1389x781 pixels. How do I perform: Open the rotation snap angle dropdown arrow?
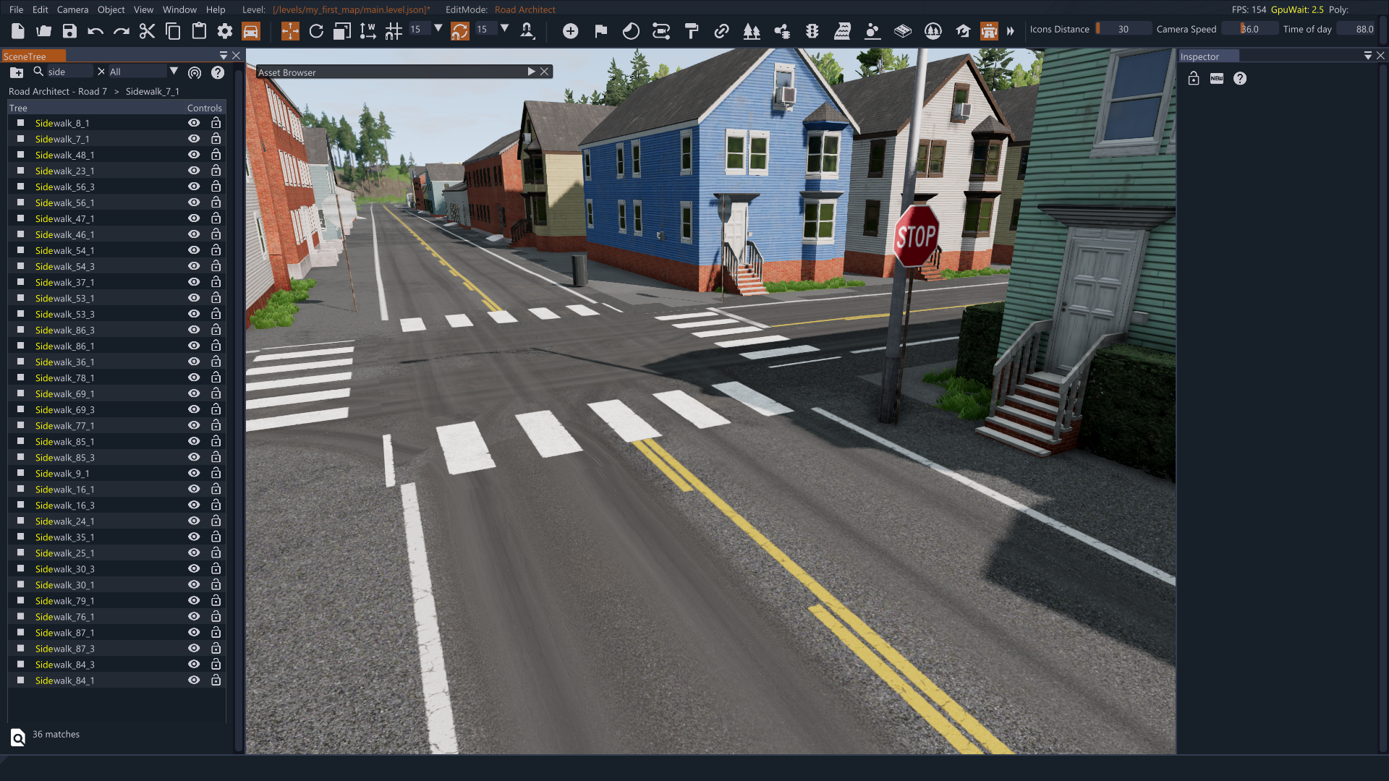(505, 29)
